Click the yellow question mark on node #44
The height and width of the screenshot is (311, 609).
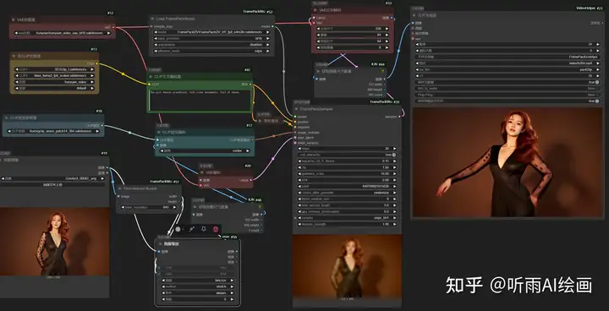[x=382, y=72]
